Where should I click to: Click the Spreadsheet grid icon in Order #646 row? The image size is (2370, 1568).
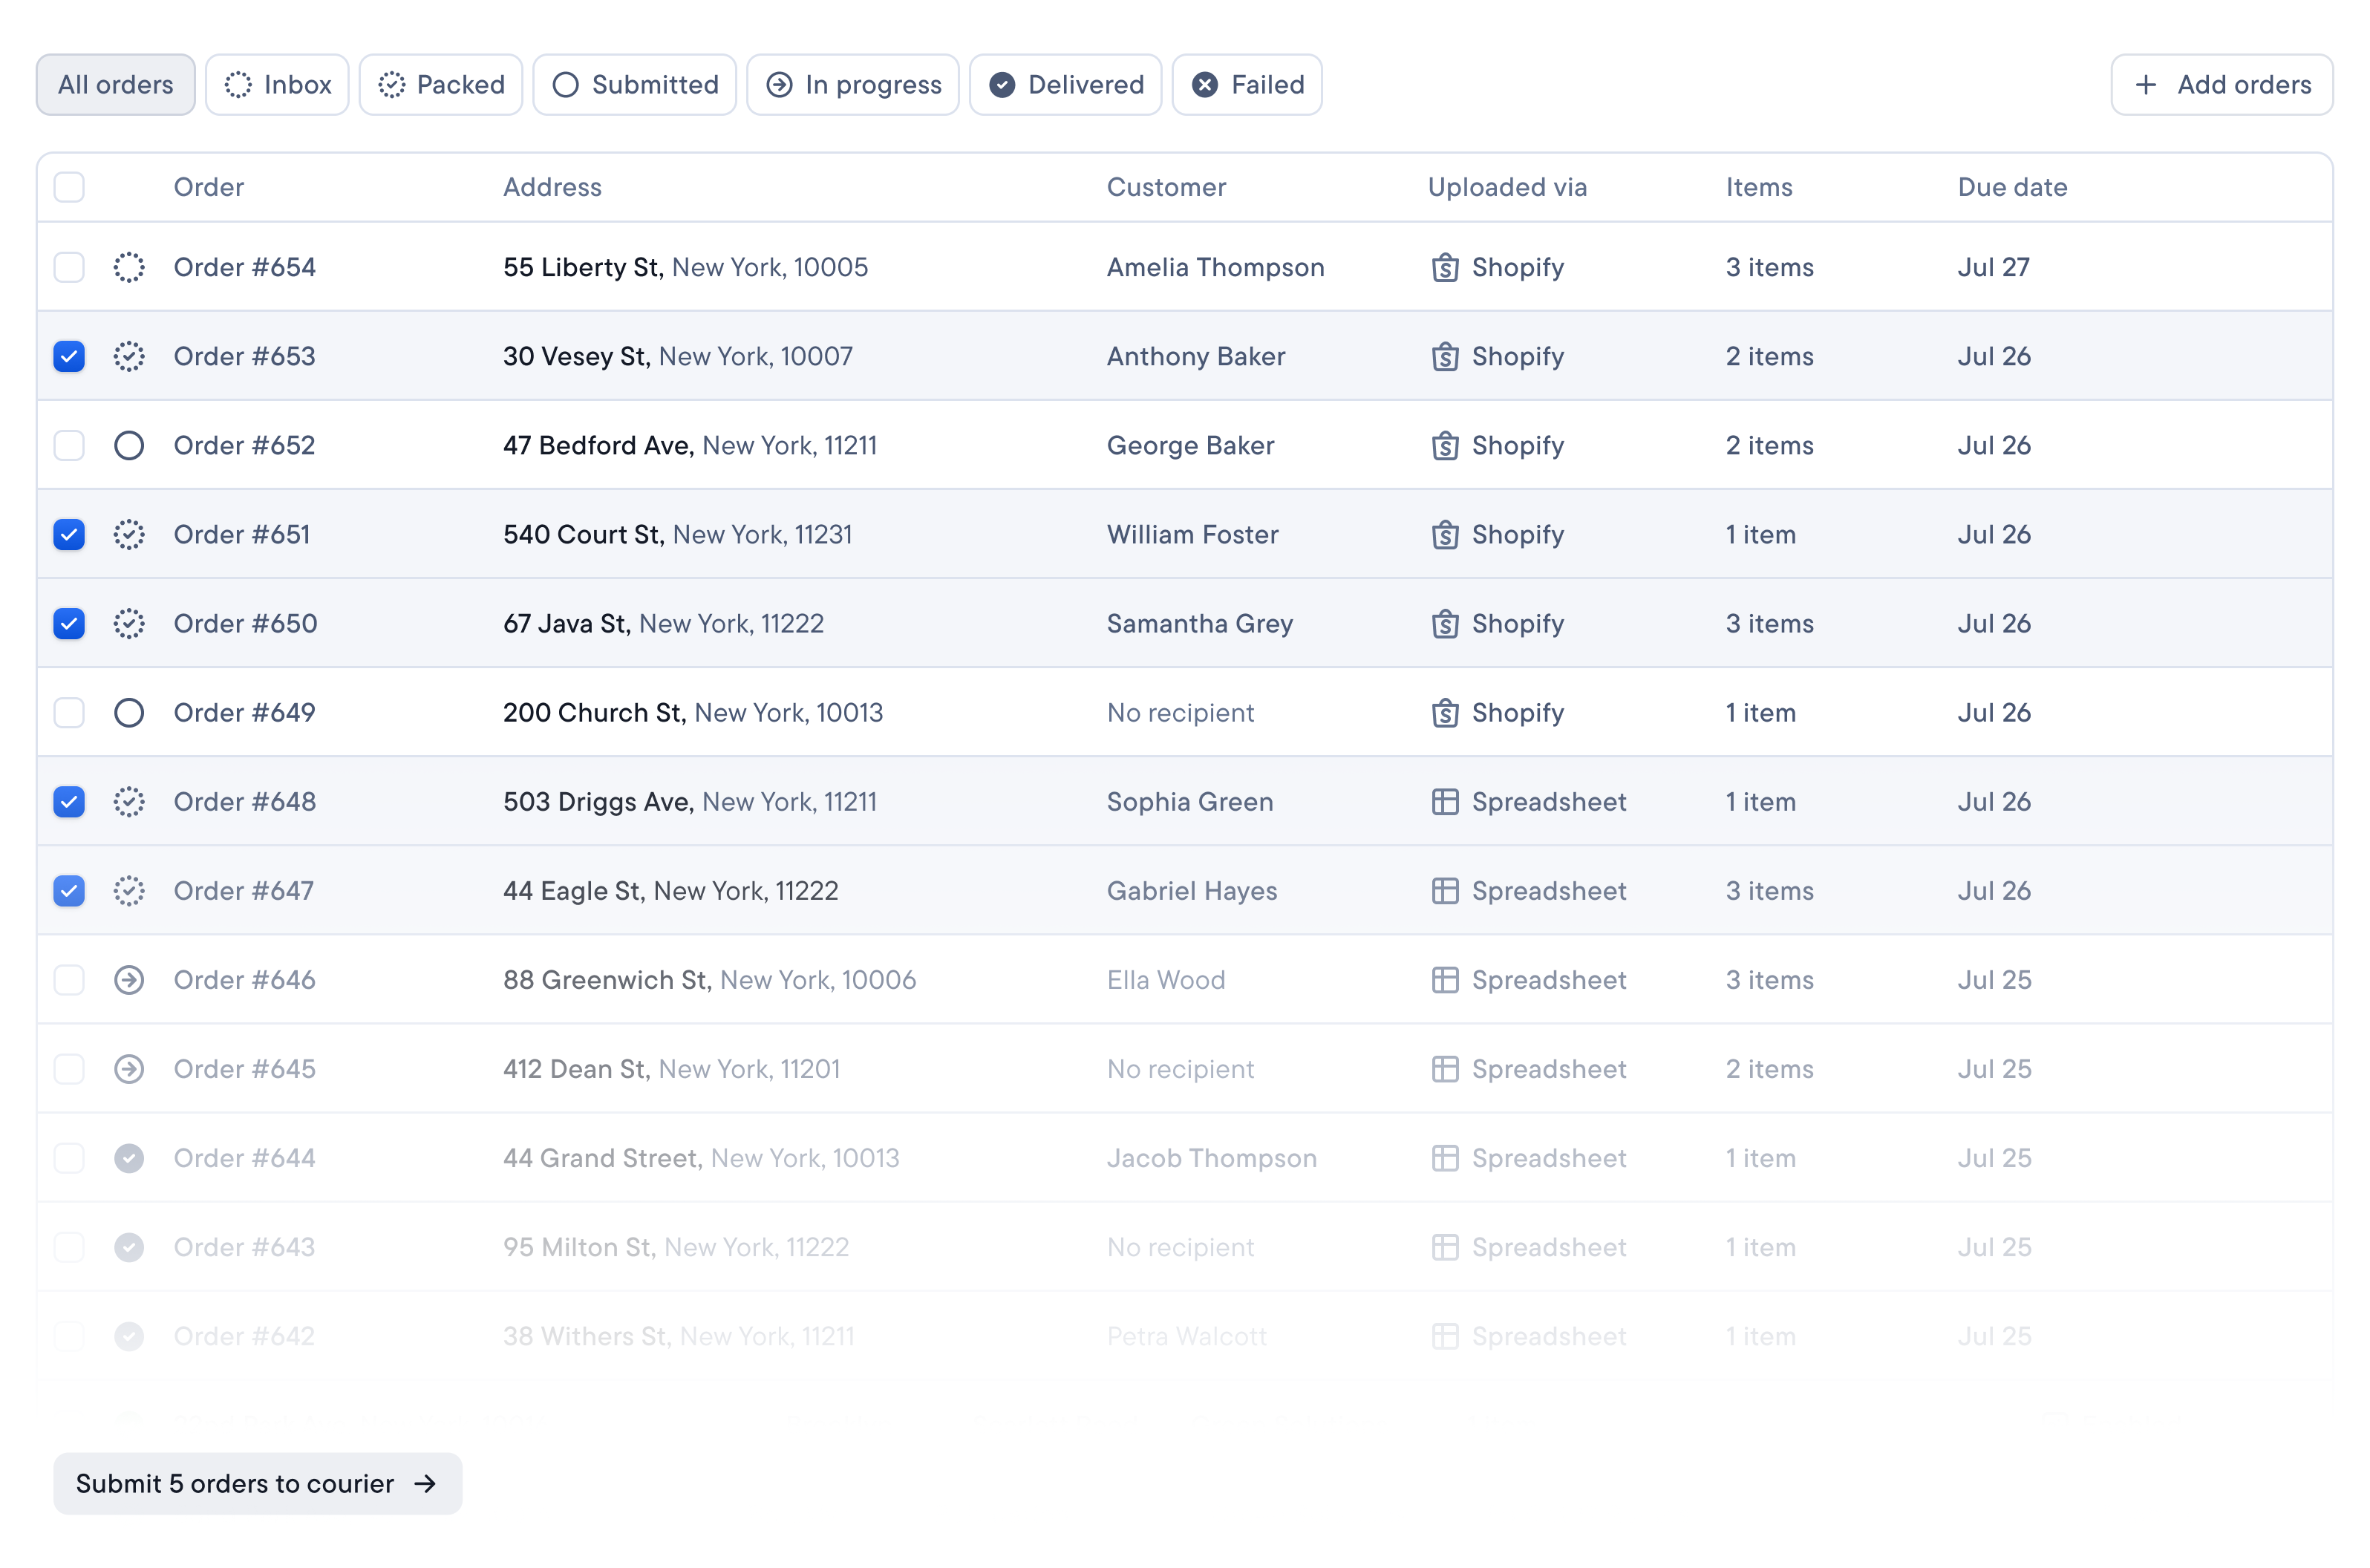pyautogui.click(x=1445, y=979)
